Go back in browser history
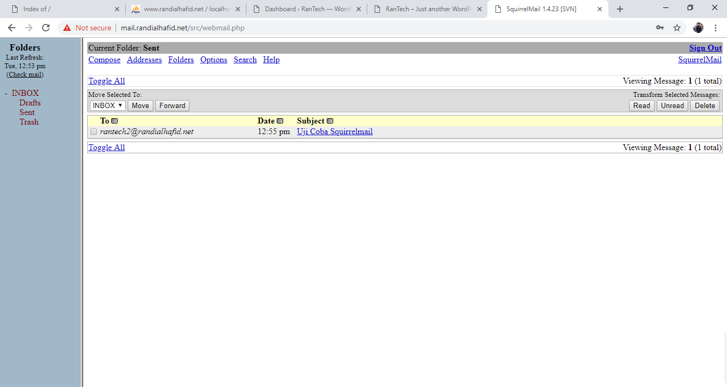This screenshot has width=727, height=387. tap(12, 28)
